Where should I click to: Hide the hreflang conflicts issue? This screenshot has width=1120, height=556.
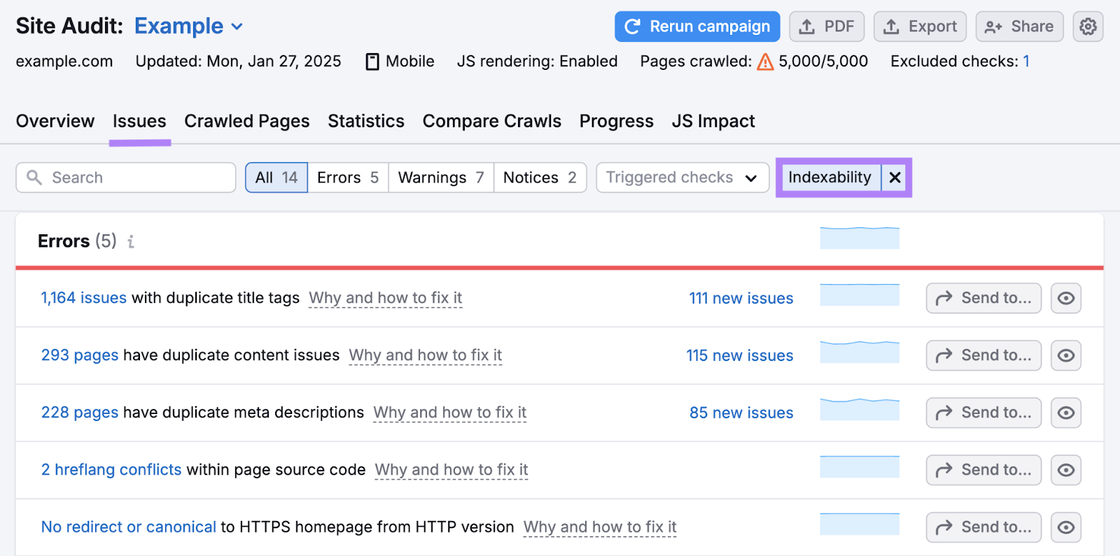pyautogui.click(x=1066, y=471)
